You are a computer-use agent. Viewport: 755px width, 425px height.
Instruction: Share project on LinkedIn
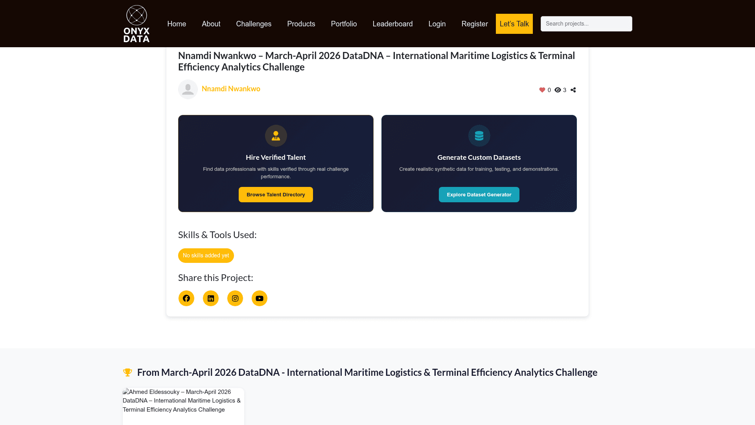coord(211,298)
